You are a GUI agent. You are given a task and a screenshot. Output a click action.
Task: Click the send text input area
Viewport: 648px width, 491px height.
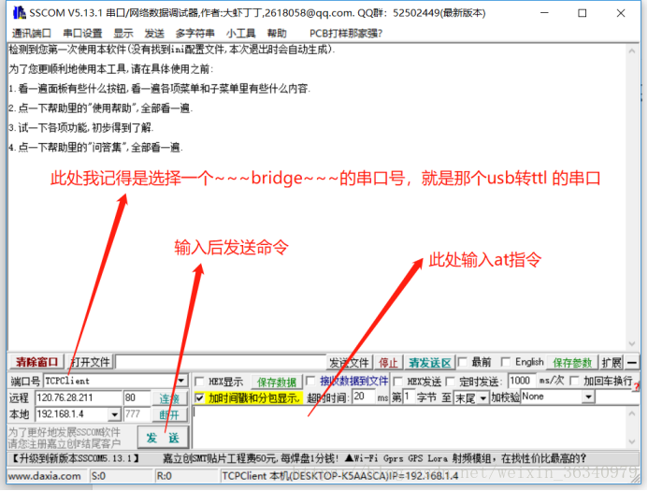tap(410, 427)
